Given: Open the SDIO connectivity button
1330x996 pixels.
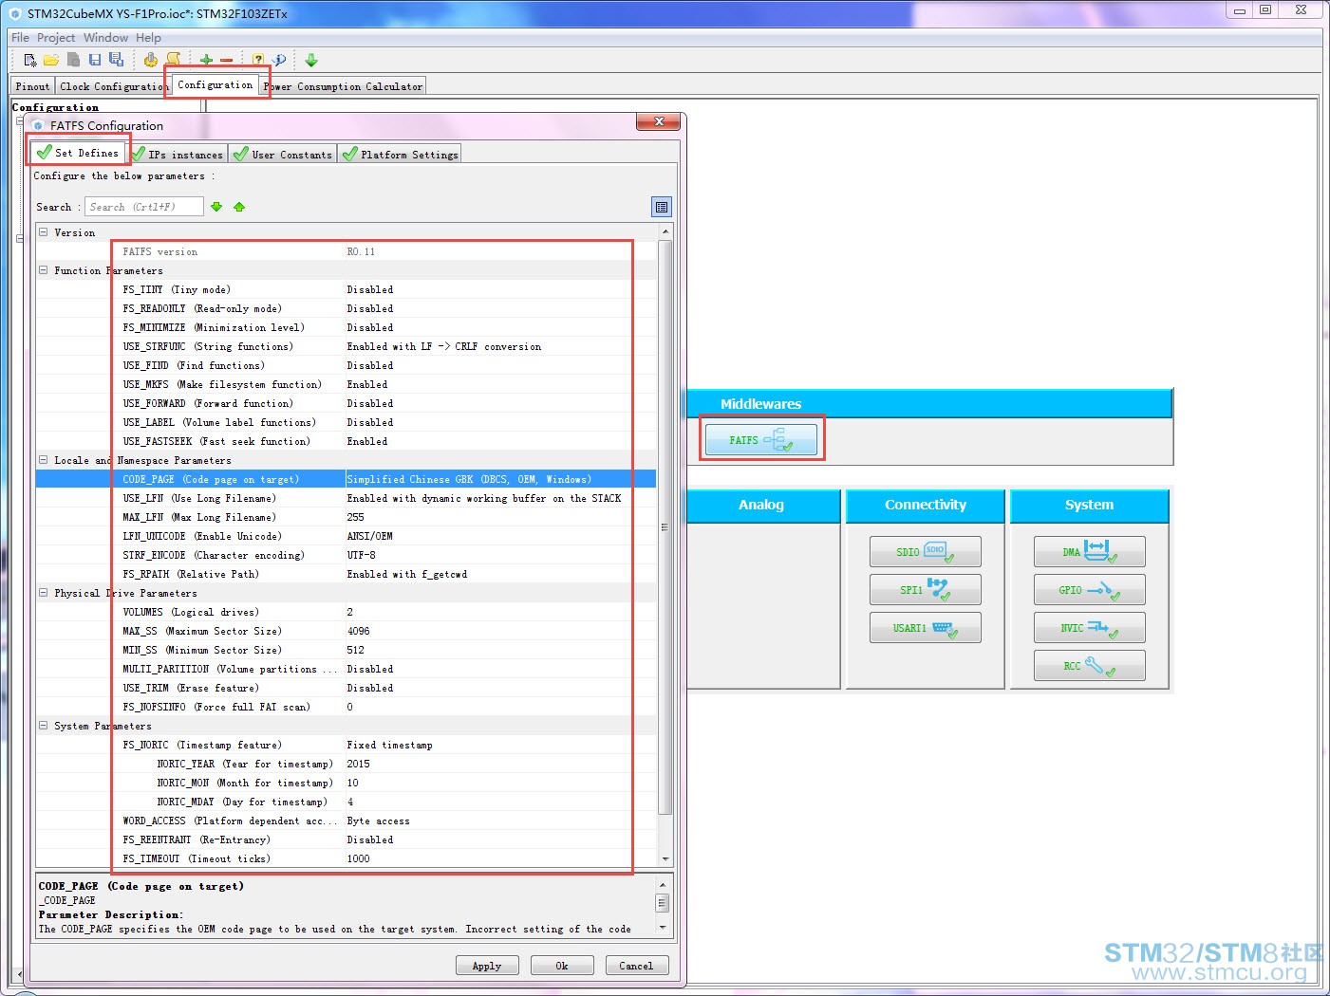Looking at the screenshot, I should click(925, 551).
